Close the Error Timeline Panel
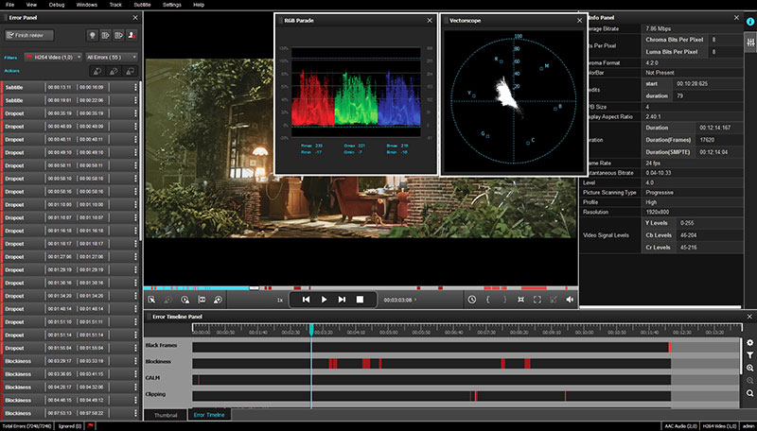 coord(749,317)
